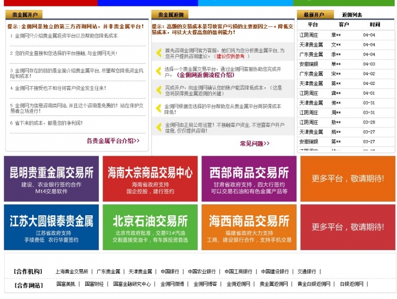Open the 贵金属返佣网 link
Viewport: 397px width, 299px height.
coord(274,284)
